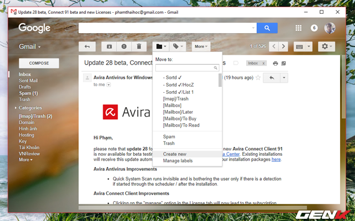Show details arrow next to 'to me'

pos(109,85)
